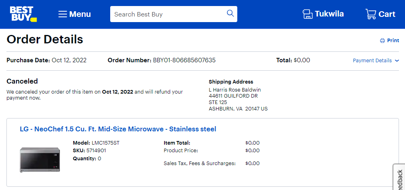Open the Feedback side tab
The height and width of the screenshot is (190, 405).
(399, 177)
